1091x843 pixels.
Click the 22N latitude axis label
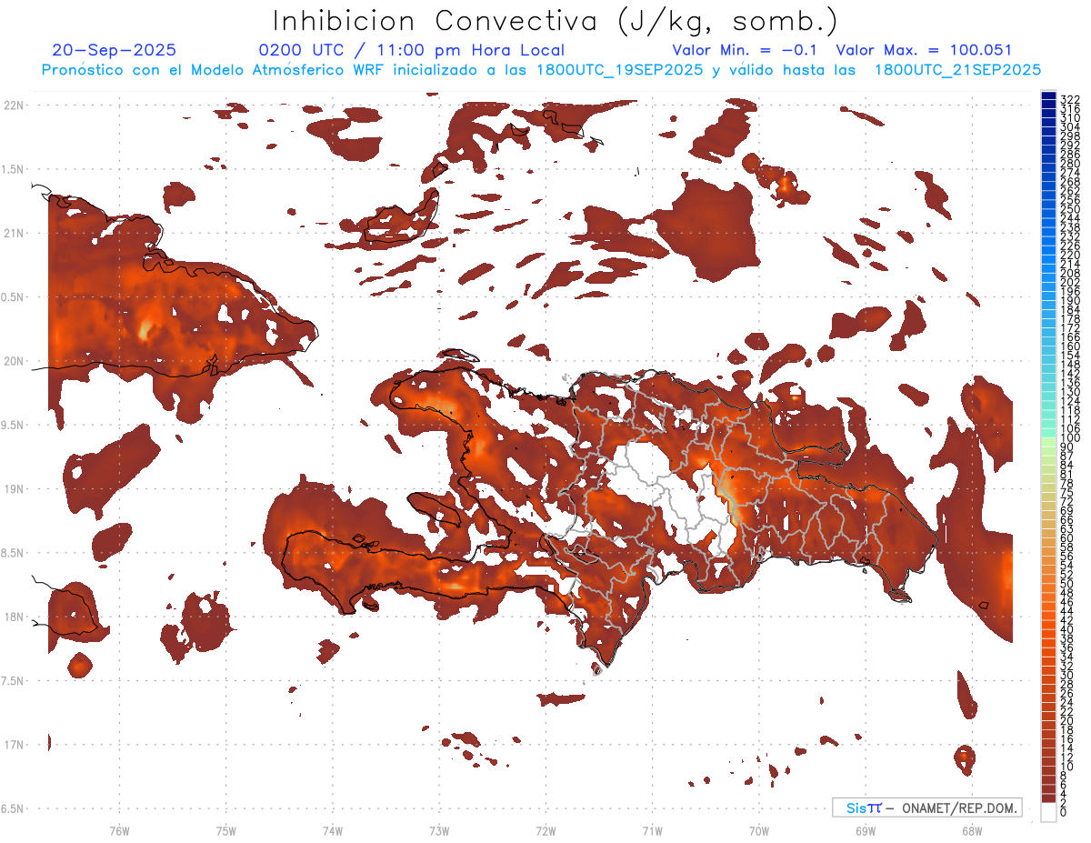click(x=13, y=105)
